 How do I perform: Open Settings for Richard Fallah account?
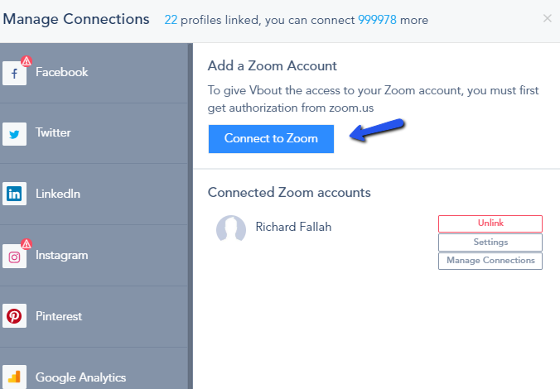tap(490, 243)
